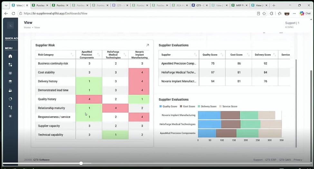This screenshot has width=314, height=169.
Task: Open the pie chart icon in sidebar
Action: (x=10, y=99)
